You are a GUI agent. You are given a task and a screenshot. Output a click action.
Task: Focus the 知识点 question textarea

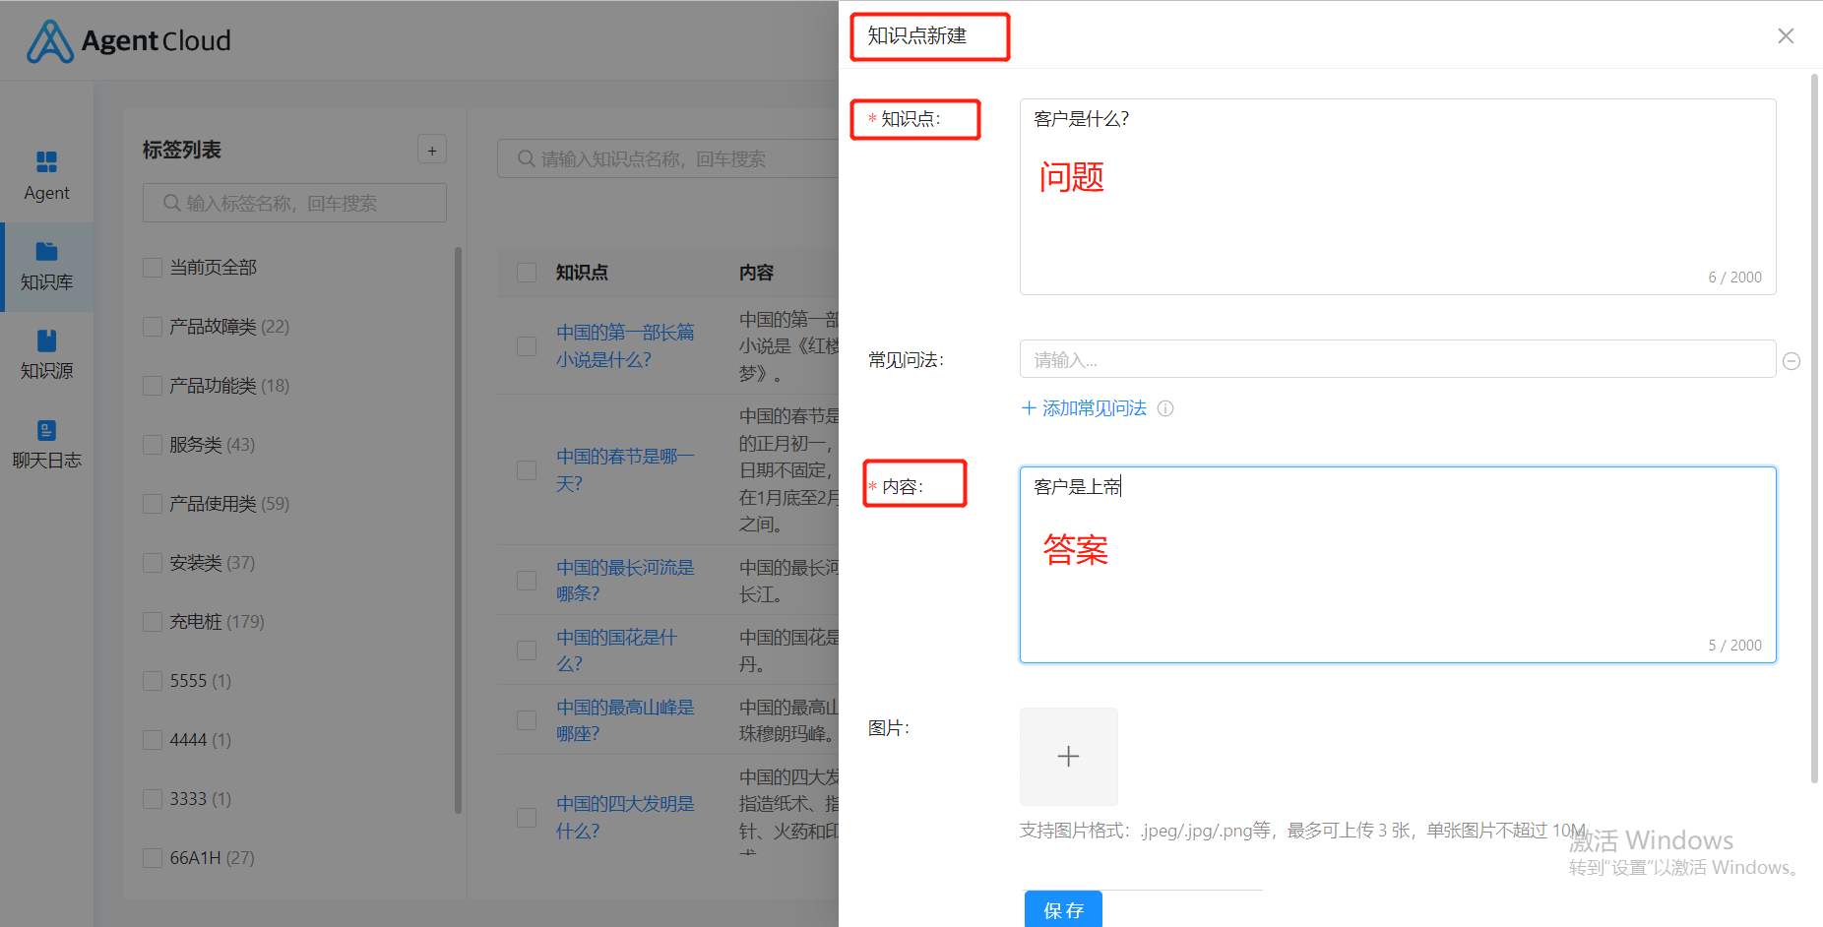(1398, 197)
